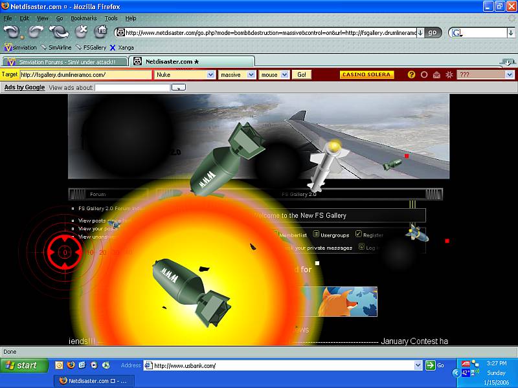Click the last Quick Launch icon

tap(106, 365)
